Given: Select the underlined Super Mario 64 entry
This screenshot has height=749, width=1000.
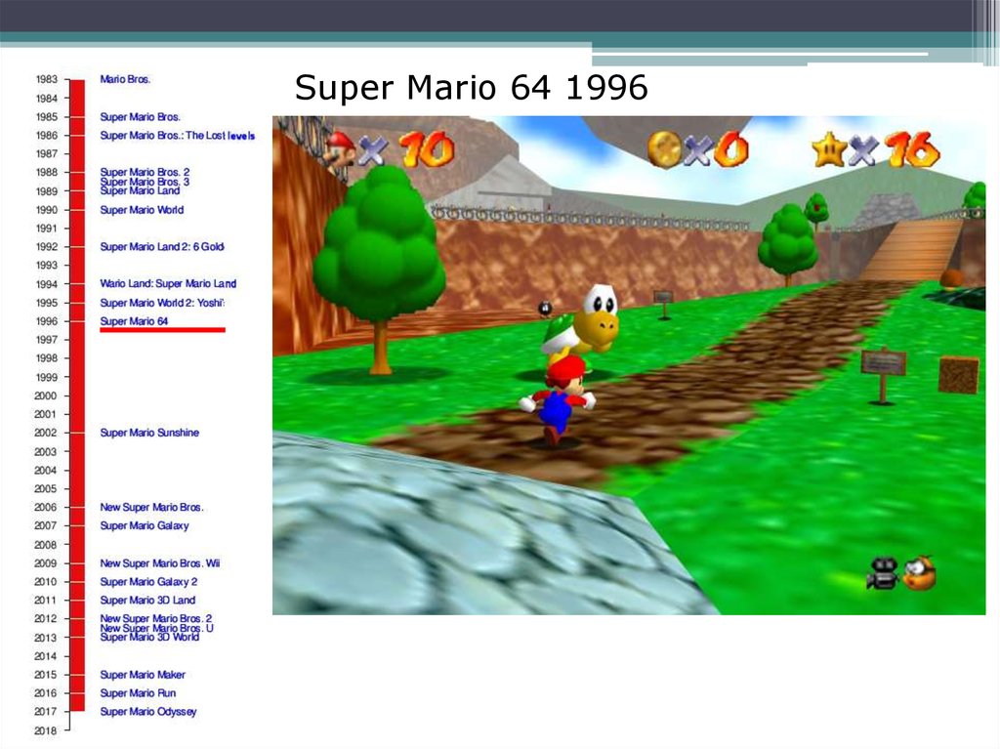Looking at the screenshot, I should click(x=134, y=321).
